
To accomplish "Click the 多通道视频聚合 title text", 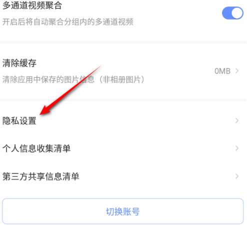I will point(32,5).
